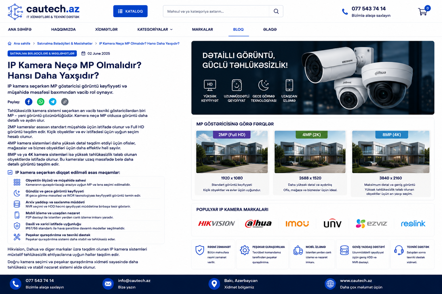Click the long-term recording icon in banner

[x=237, y=85]
